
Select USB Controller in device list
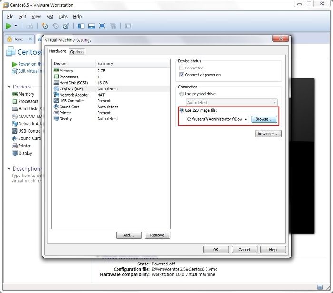111,101
